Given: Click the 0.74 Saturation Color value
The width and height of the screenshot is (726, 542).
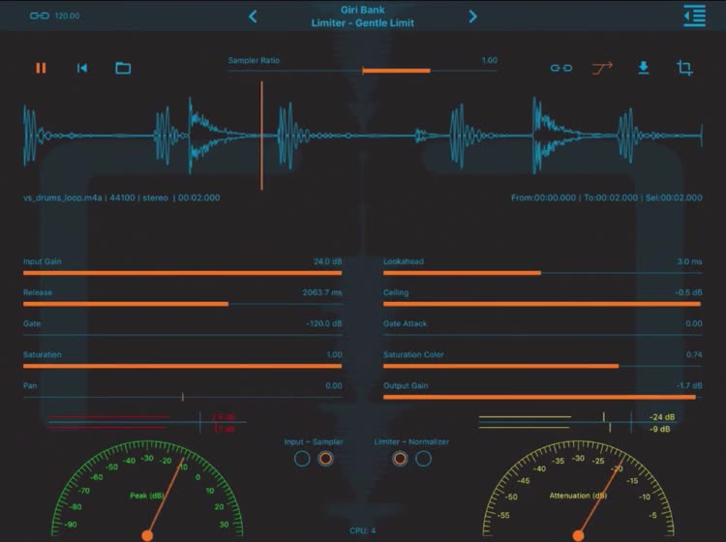Looking at the screenshot, I should click(x=694, y=354).
